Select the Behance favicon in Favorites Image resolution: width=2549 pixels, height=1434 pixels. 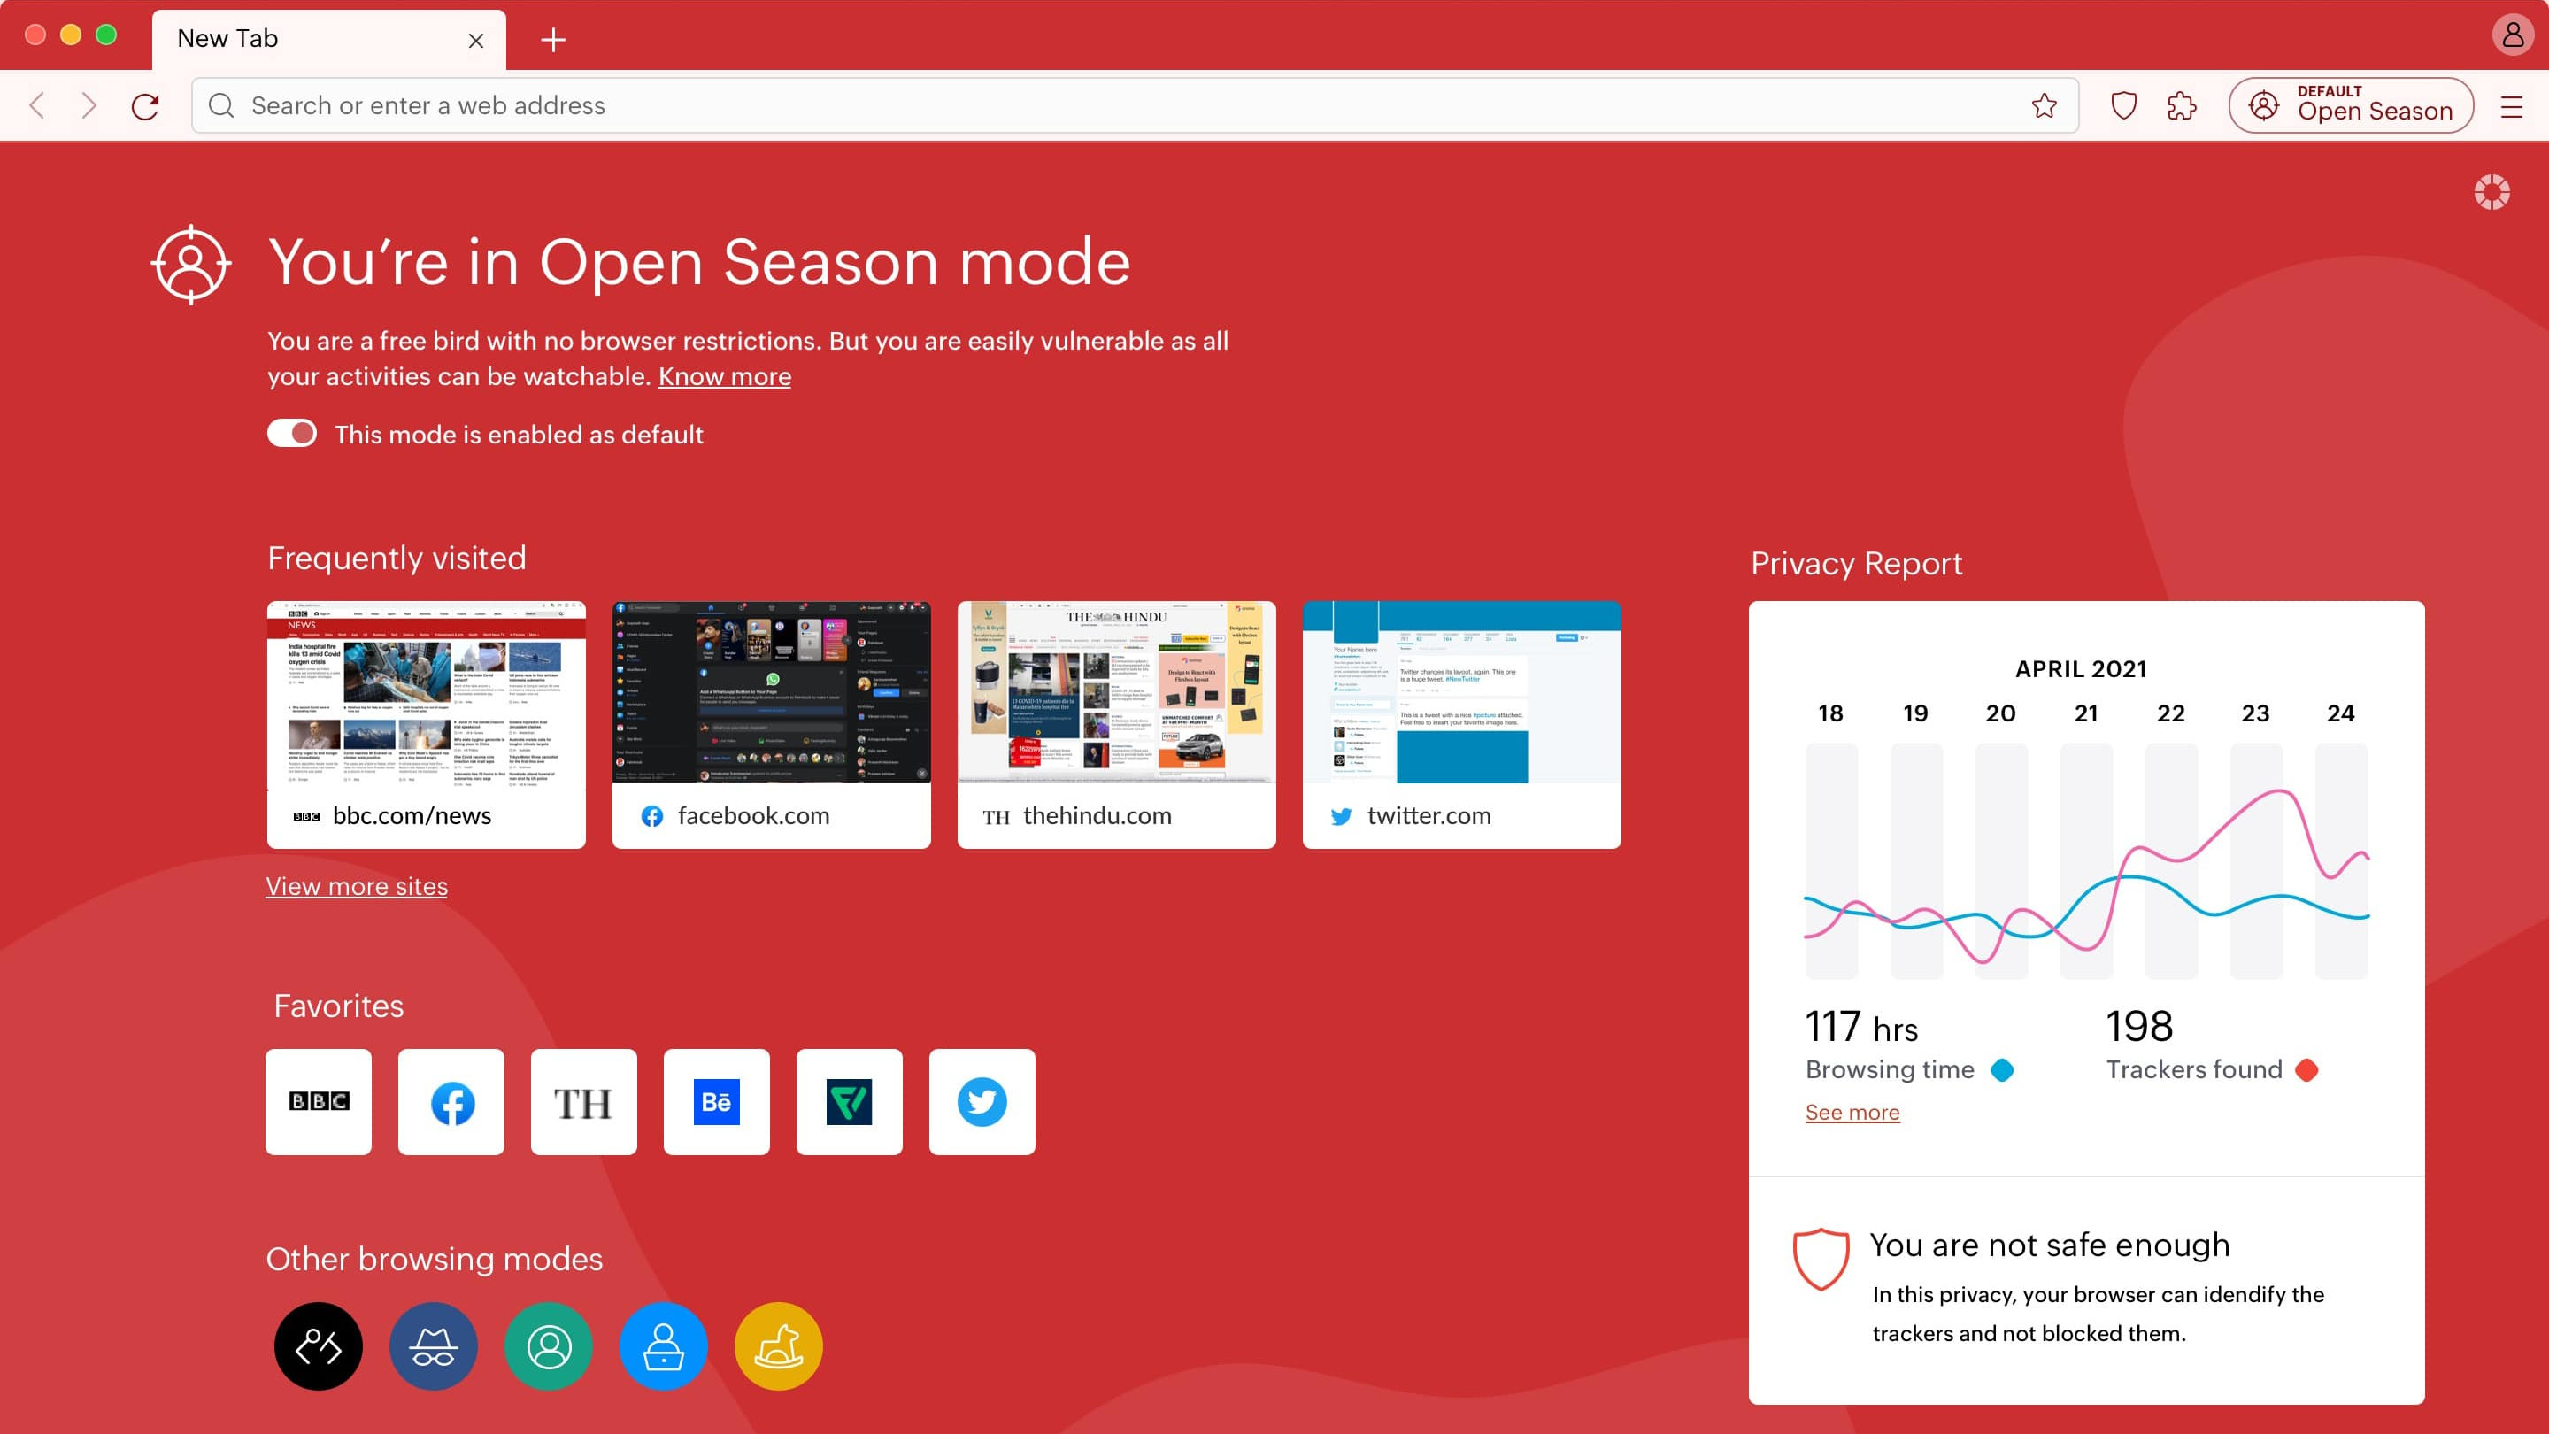click(x=716, y=1101)
